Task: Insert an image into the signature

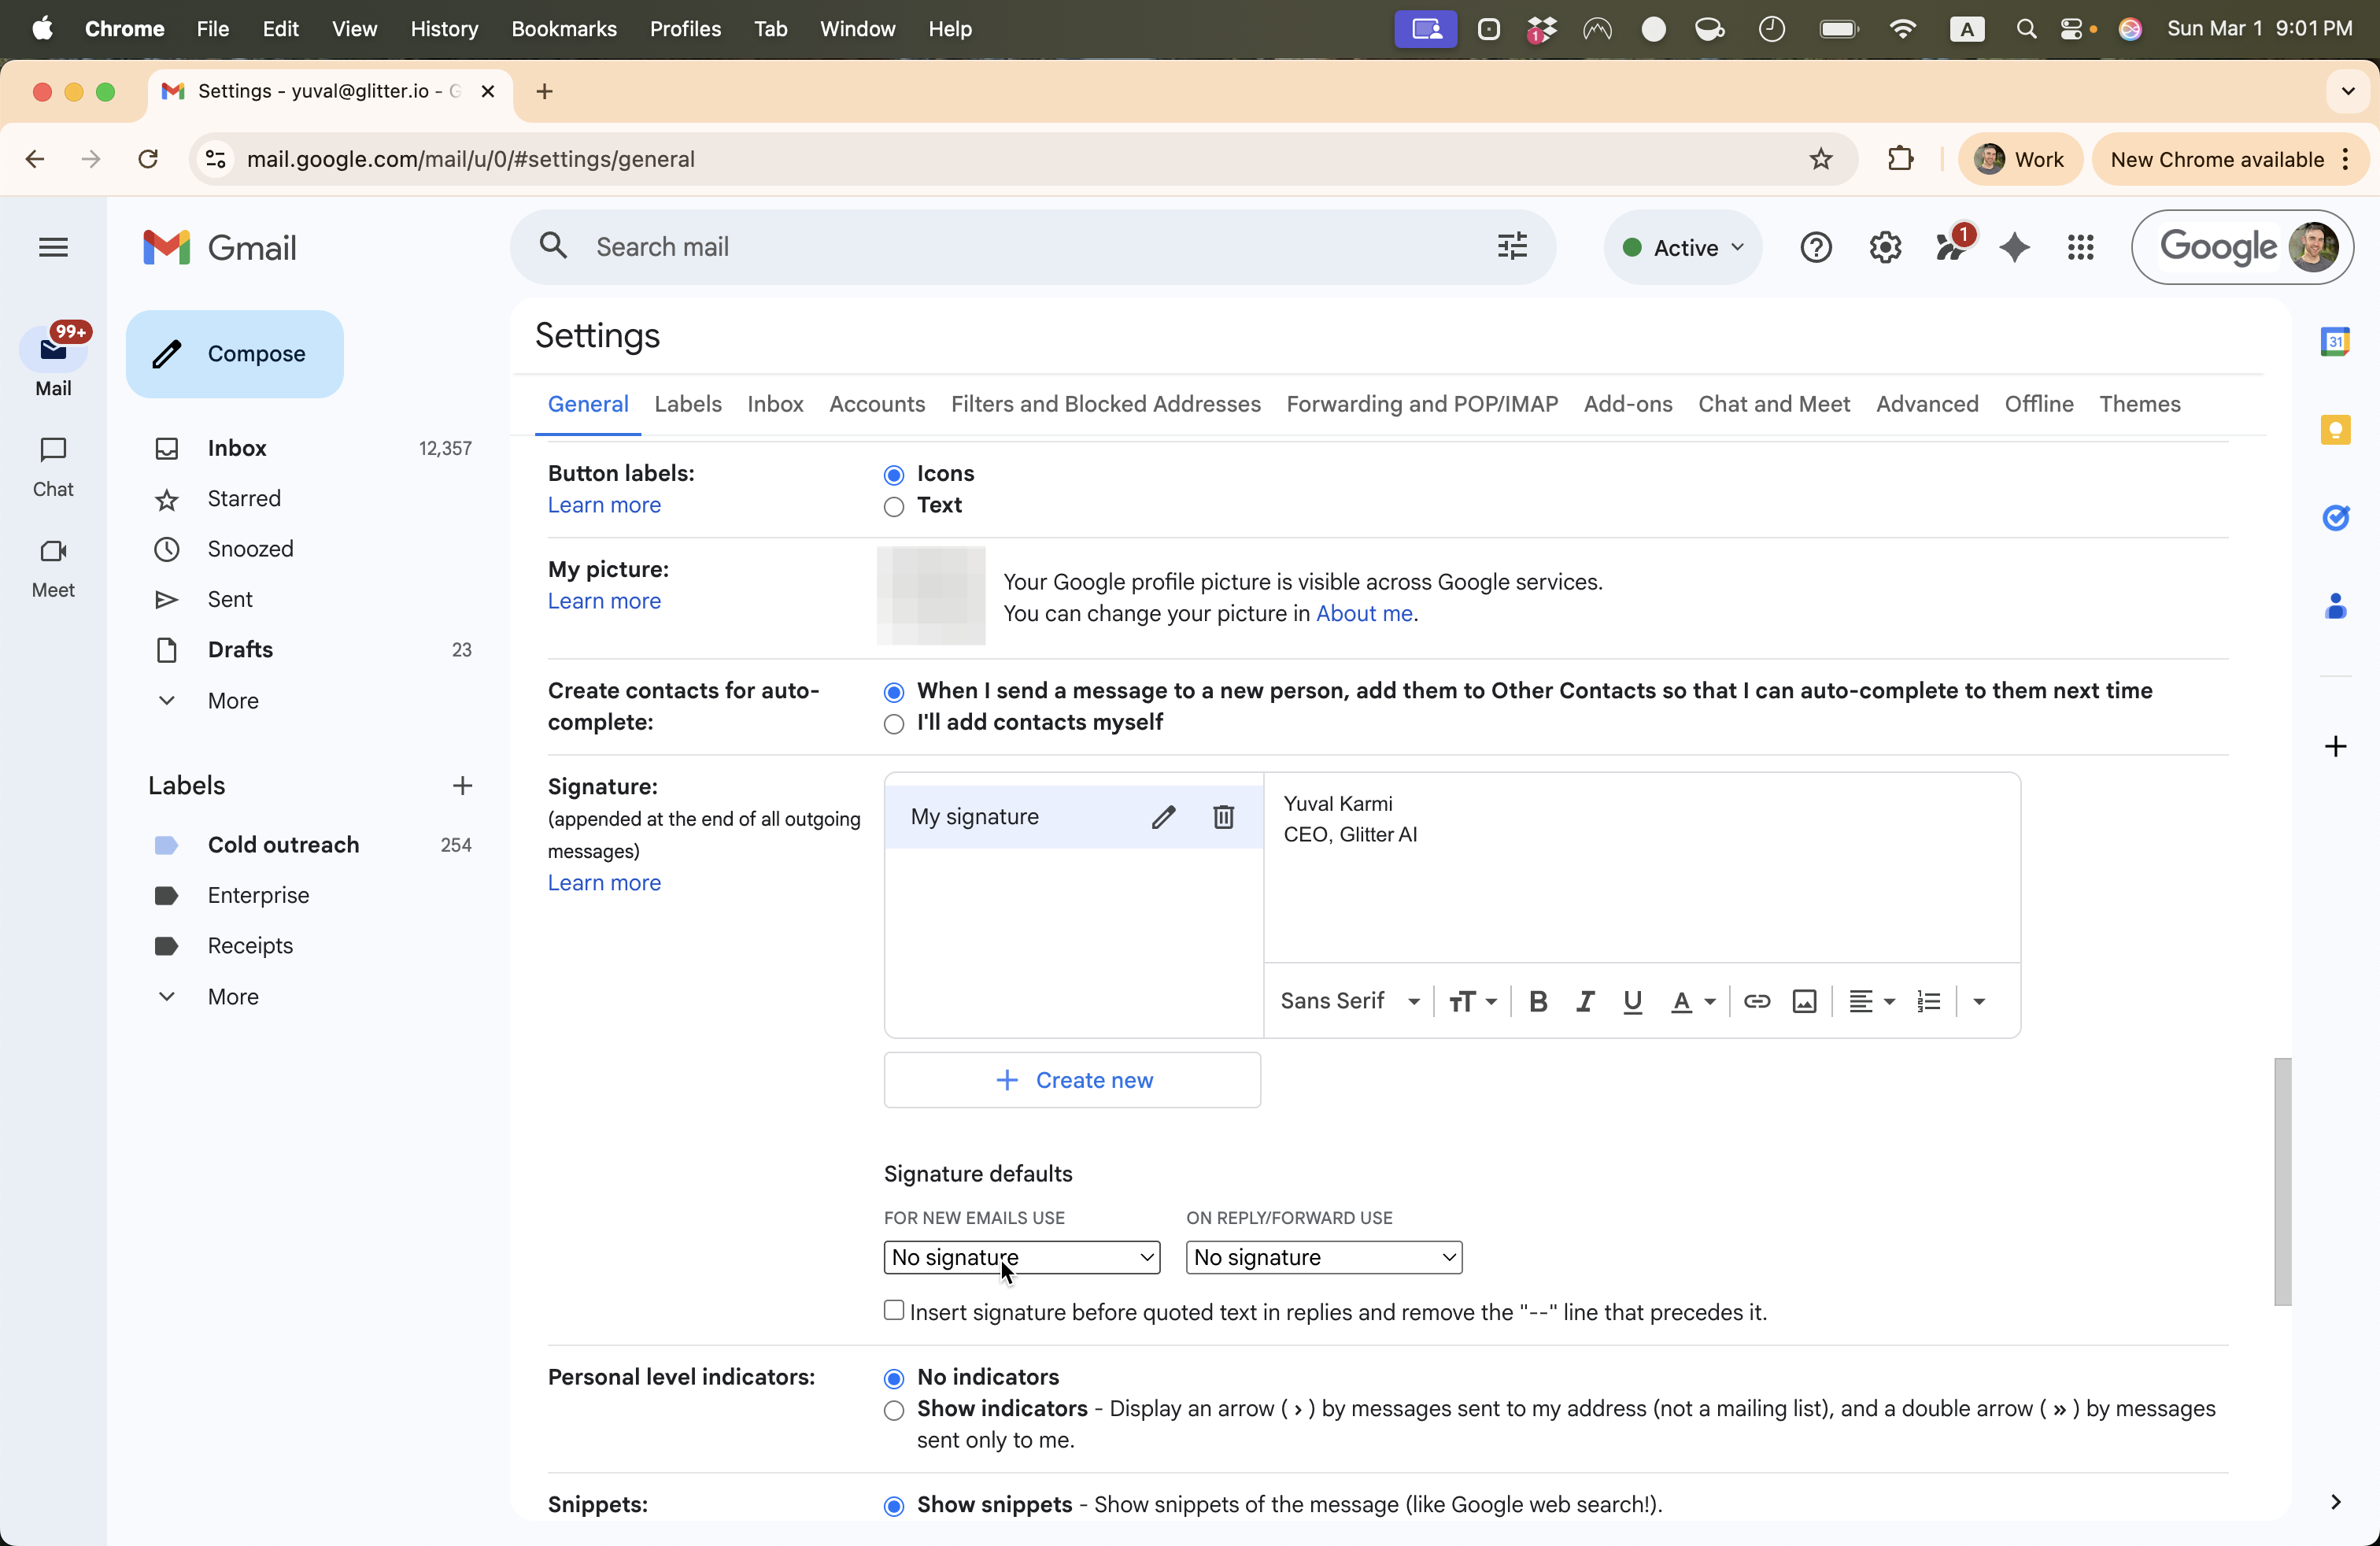Action: 1804,1001
